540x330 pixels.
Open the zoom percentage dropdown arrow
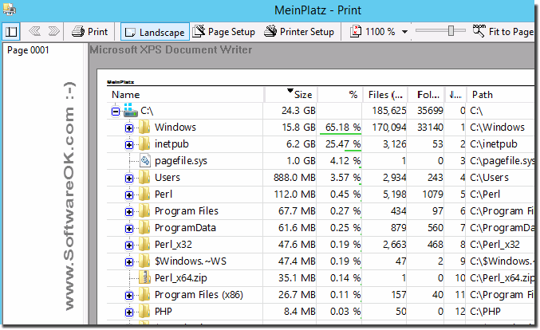pyautogui.click(x=405, y=32)
